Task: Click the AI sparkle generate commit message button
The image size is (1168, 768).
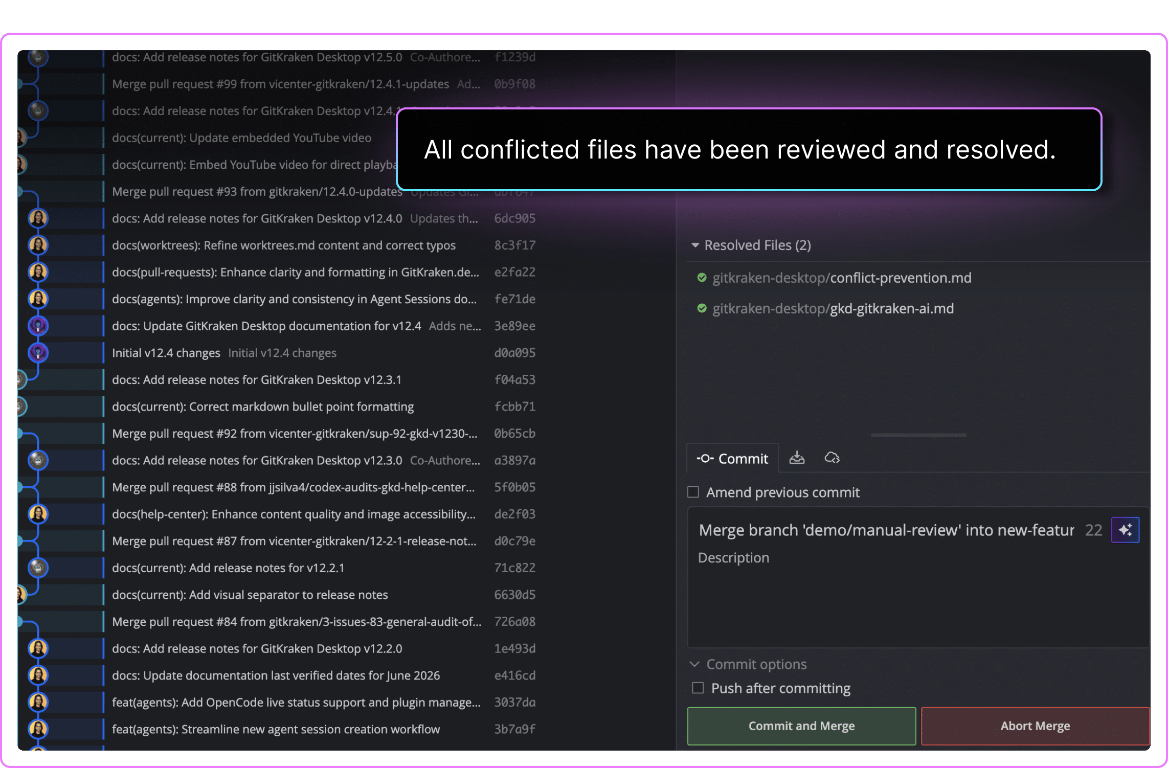Action: point(1125,530)
